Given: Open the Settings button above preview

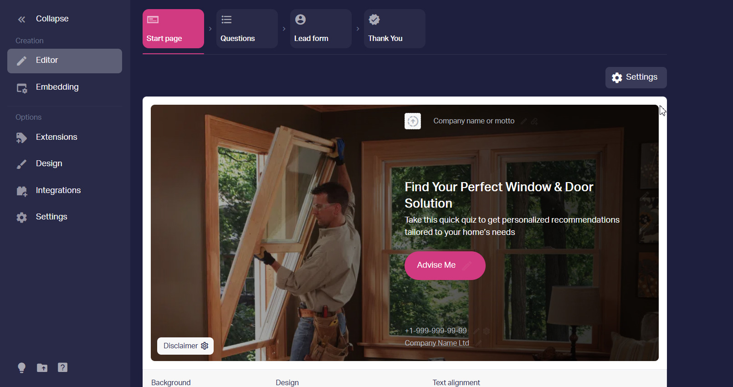Looking at the screenshot, I should click(x=636, y=77).
